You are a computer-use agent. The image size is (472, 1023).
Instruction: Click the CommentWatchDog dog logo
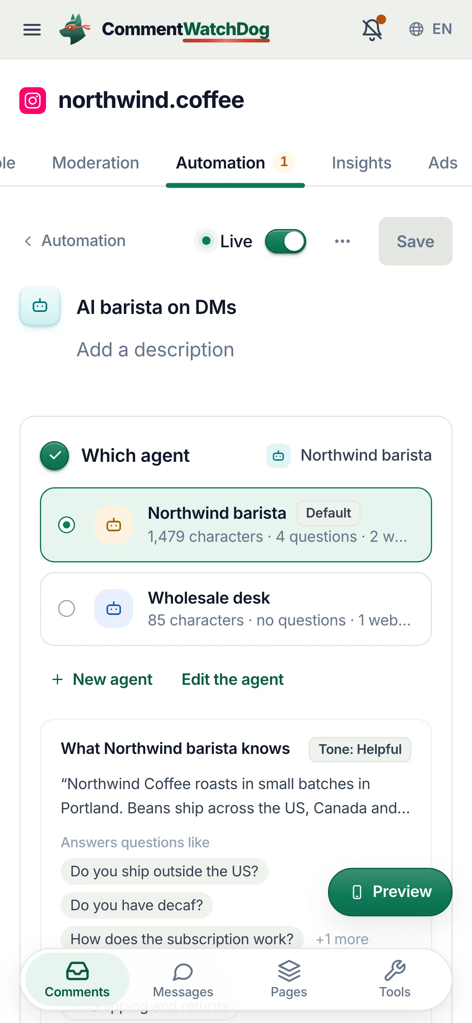[x=75, y=29]
